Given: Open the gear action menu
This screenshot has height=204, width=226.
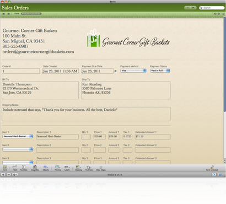Looking at the screenshot, I should (15, 175).
